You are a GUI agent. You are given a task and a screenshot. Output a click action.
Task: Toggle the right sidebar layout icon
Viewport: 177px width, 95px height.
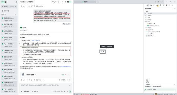point(158,2)
